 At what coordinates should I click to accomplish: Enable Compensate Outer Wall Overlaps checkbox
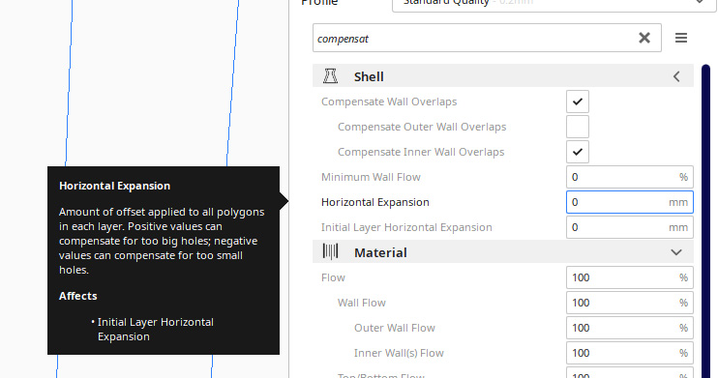[x=578, y=127]
